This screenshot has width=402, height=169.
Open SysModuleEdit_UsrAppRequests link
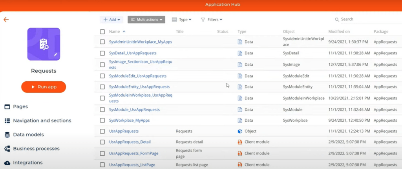coord(138,76)
